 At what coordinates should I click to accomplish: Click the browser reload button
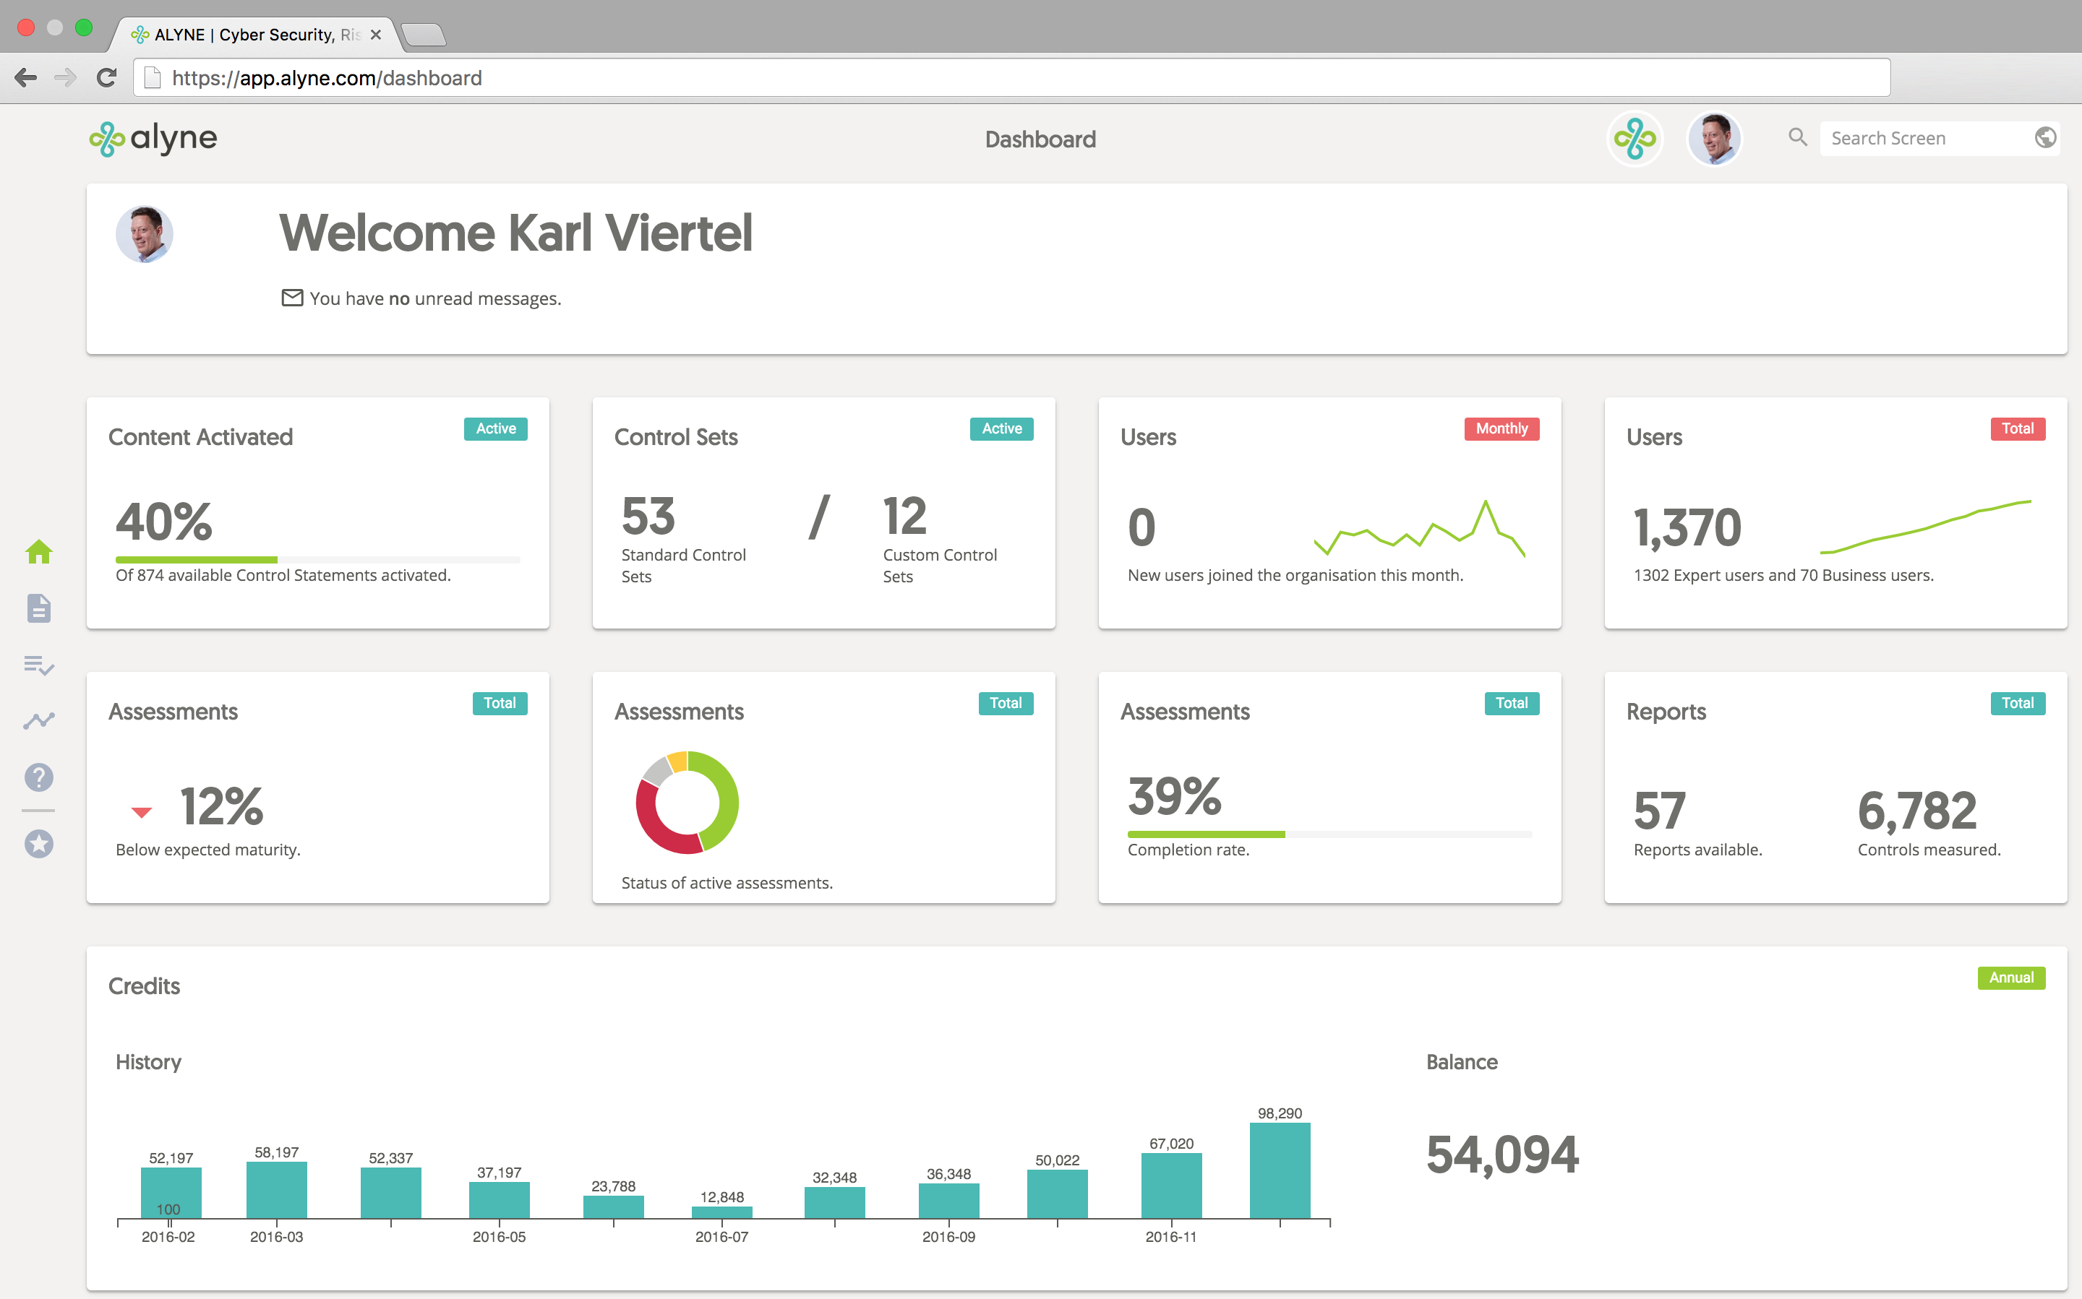[106, 78]
